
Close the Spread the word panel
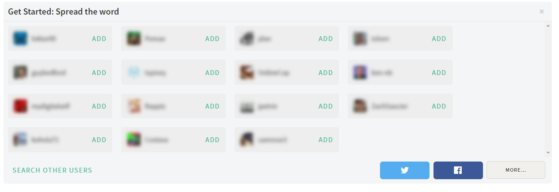pyautogui.click(x=541, y=11)
